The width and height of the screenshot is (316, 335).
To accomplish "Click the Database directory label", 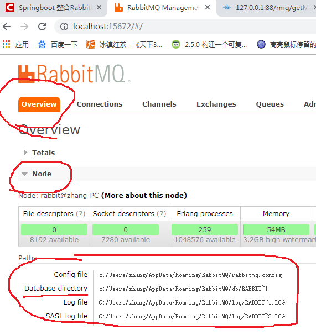I will 56,289.
